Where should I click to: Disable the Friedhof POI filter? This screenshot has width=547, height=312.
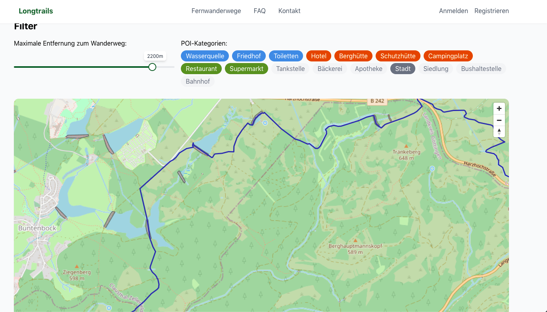pyautogui.click(x=249, y=56)
